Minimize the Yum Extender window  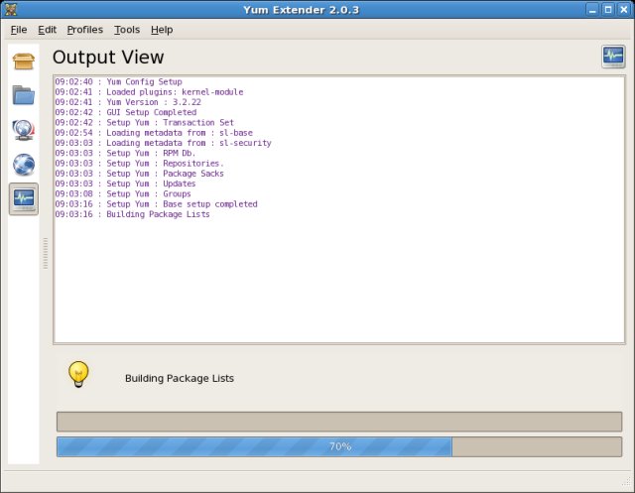coord(592,9)
